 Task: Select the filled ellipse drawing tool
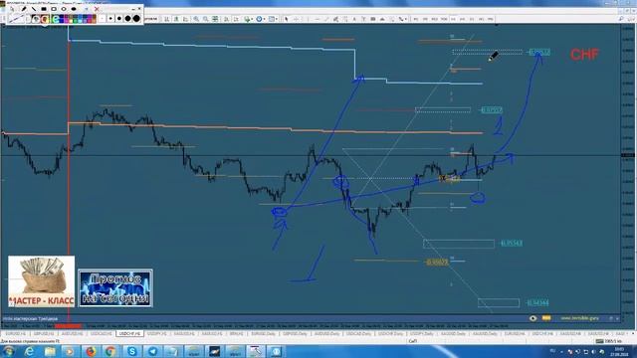pos(74,9)
